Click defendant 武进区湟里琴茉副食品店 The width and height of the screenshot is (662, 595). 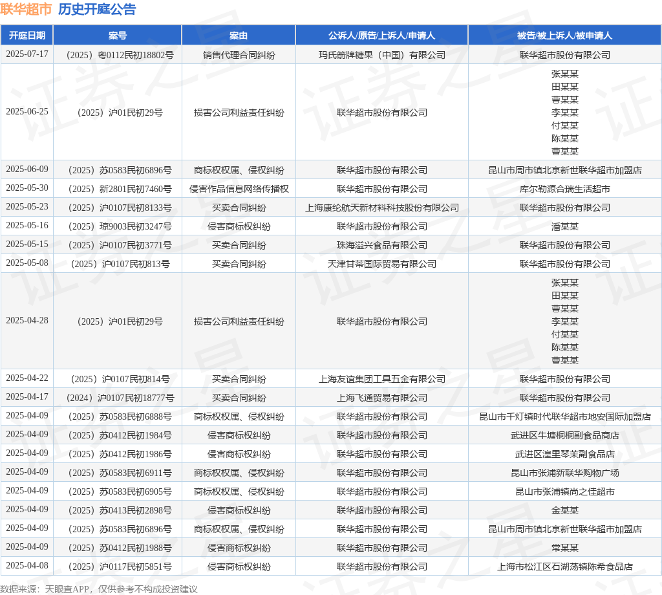click(x=564, y=455)
